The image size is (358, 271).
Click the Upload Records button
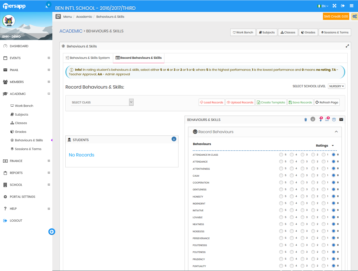pyautogui.click(x=240, y=102)
